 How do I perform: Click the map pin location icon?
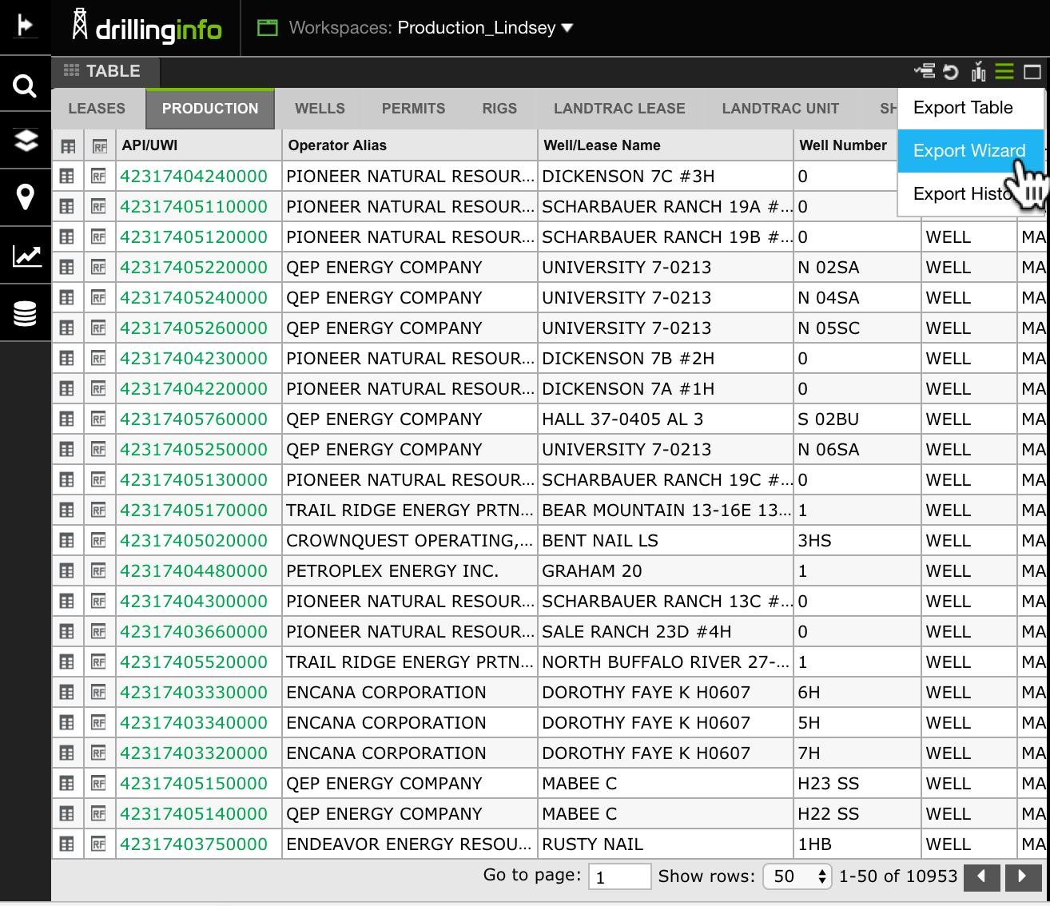click(26, 197)
